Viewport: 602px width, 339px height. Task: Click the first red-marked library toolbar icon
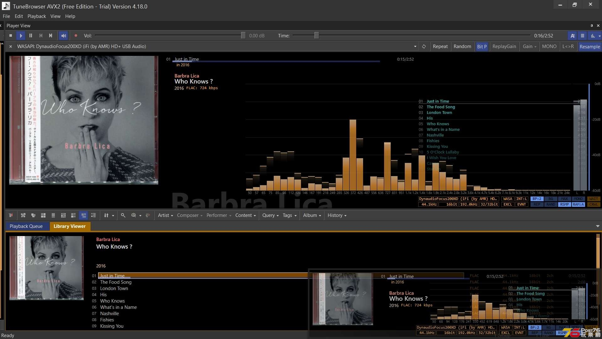[x=11, y=215]
